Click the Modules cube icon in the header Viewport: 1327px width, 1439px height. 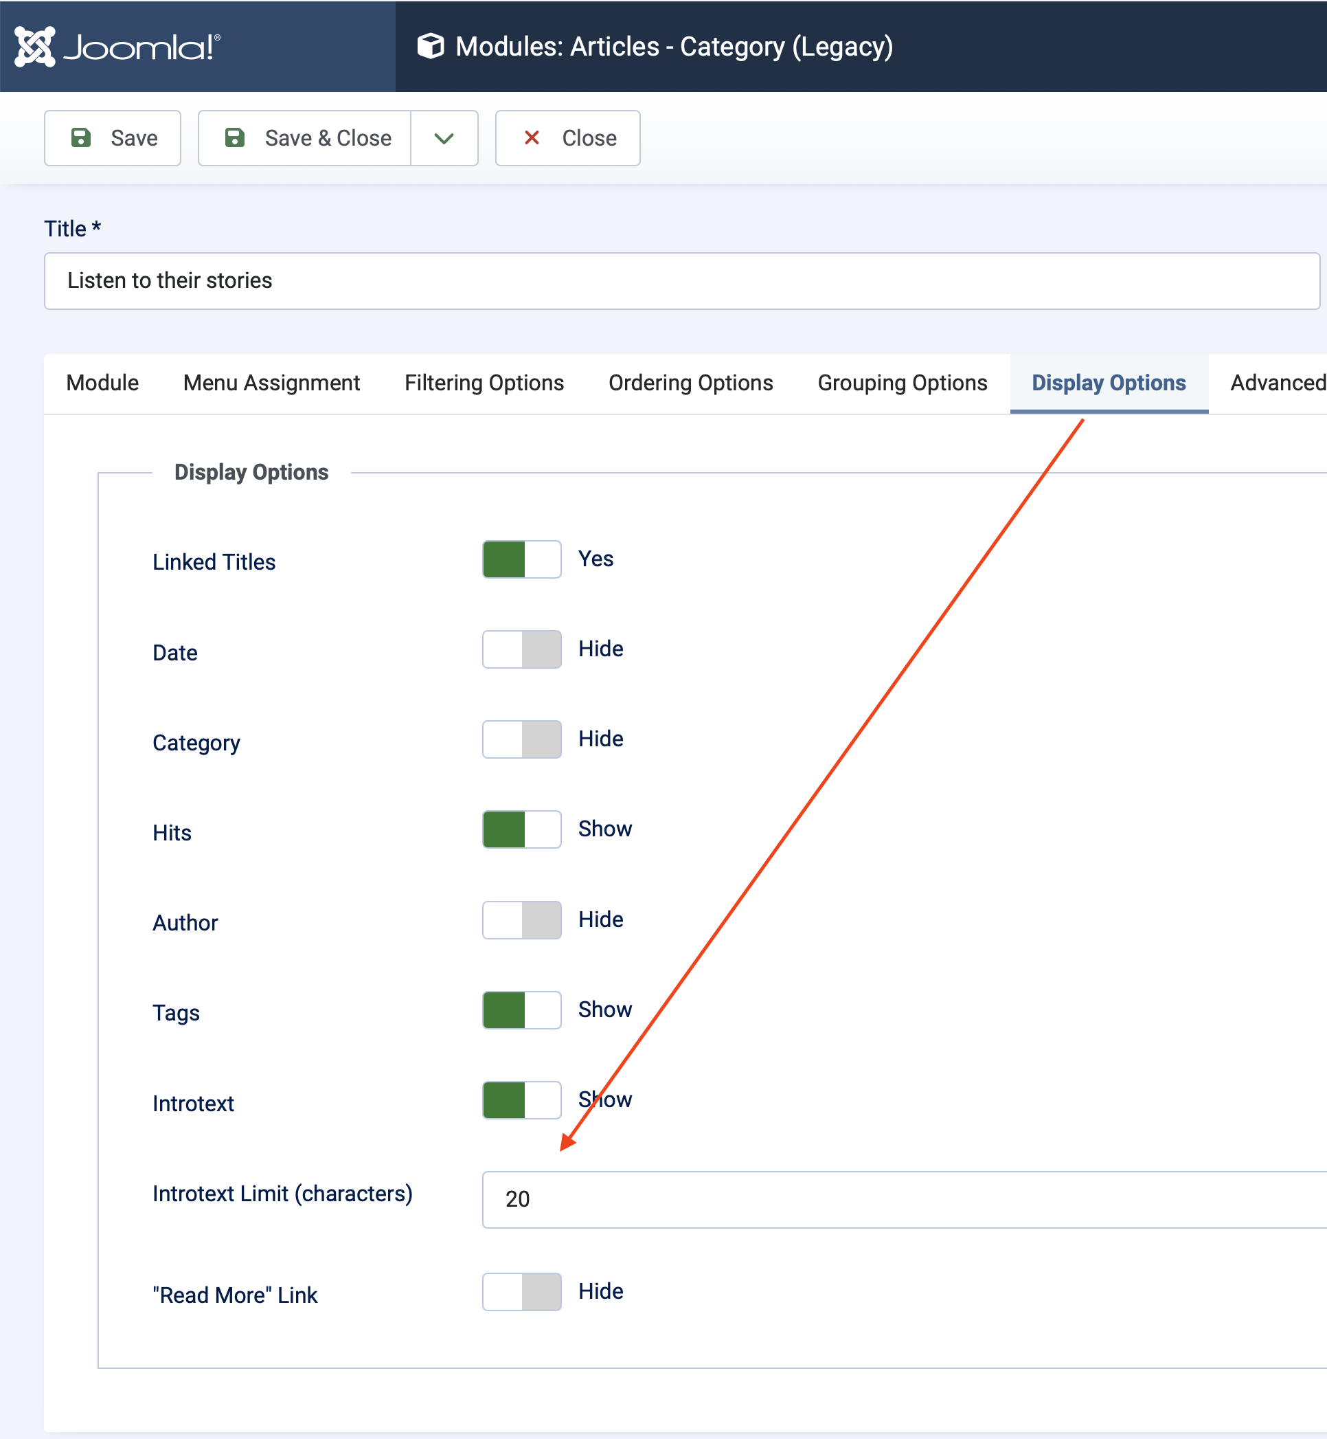pyautogui.click(x=430, y=47)
